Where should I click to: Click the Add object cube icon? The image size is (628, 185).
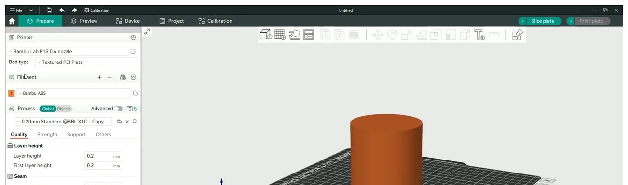[x=266, y=35]
